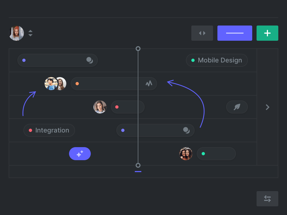Select the Mobile Design tag
This screenshot has height=215, width=287.
pyautogui.click(x=217, y=60)
